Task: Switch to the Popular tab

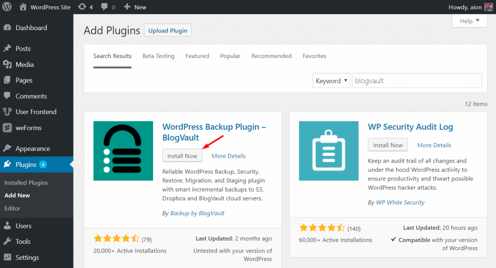Action: [230, 56]
